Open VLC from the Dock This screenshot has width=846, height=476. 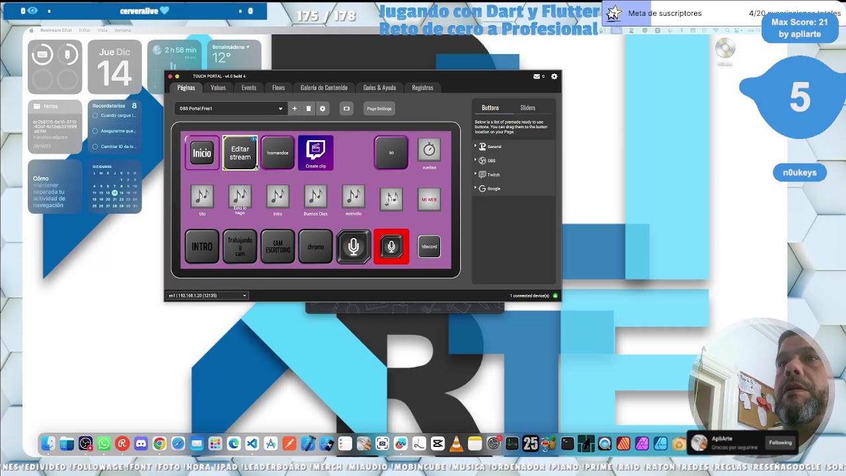(456, 444)
